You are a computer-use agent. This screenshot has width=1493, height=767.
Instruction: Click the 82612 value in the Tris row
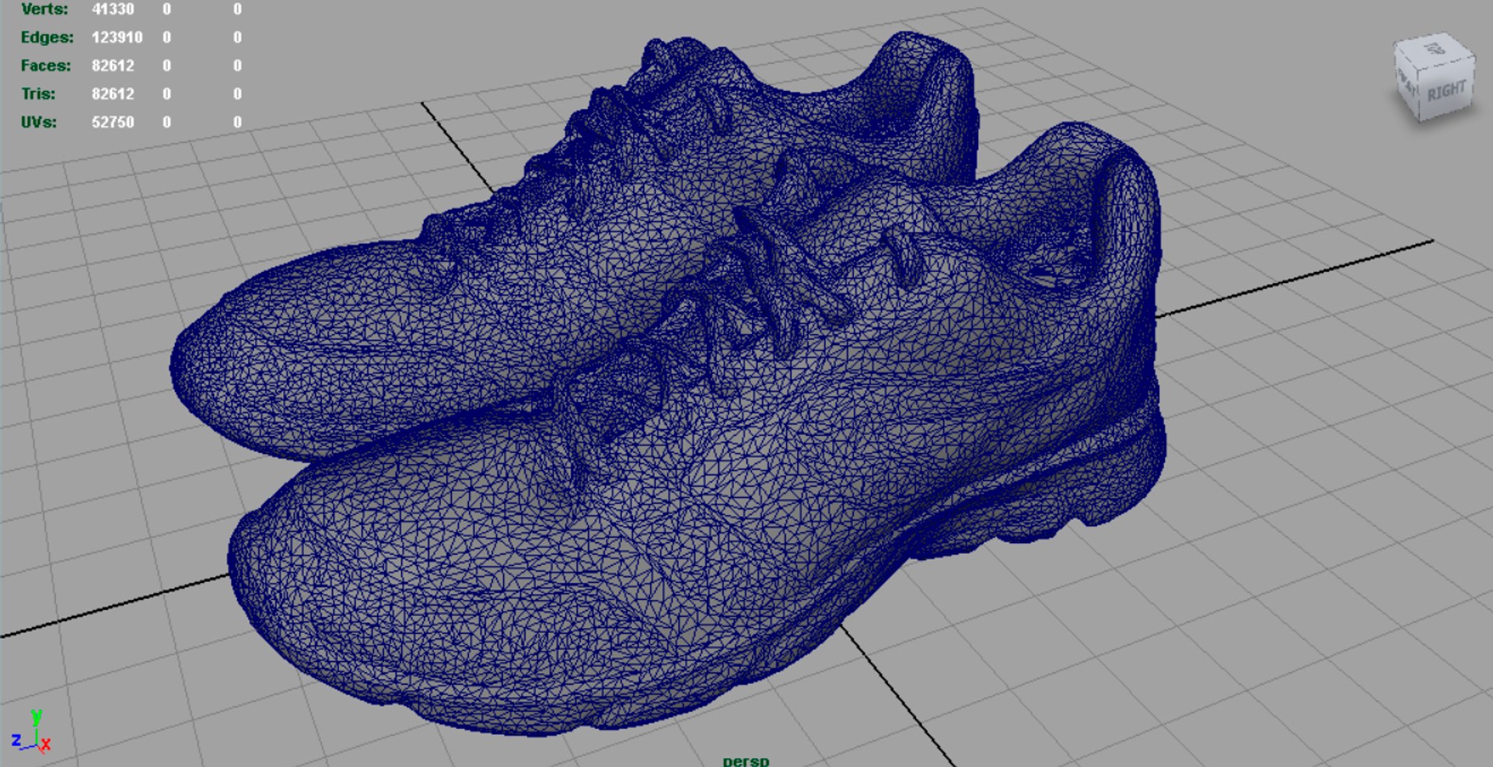[x=113, y=94]
